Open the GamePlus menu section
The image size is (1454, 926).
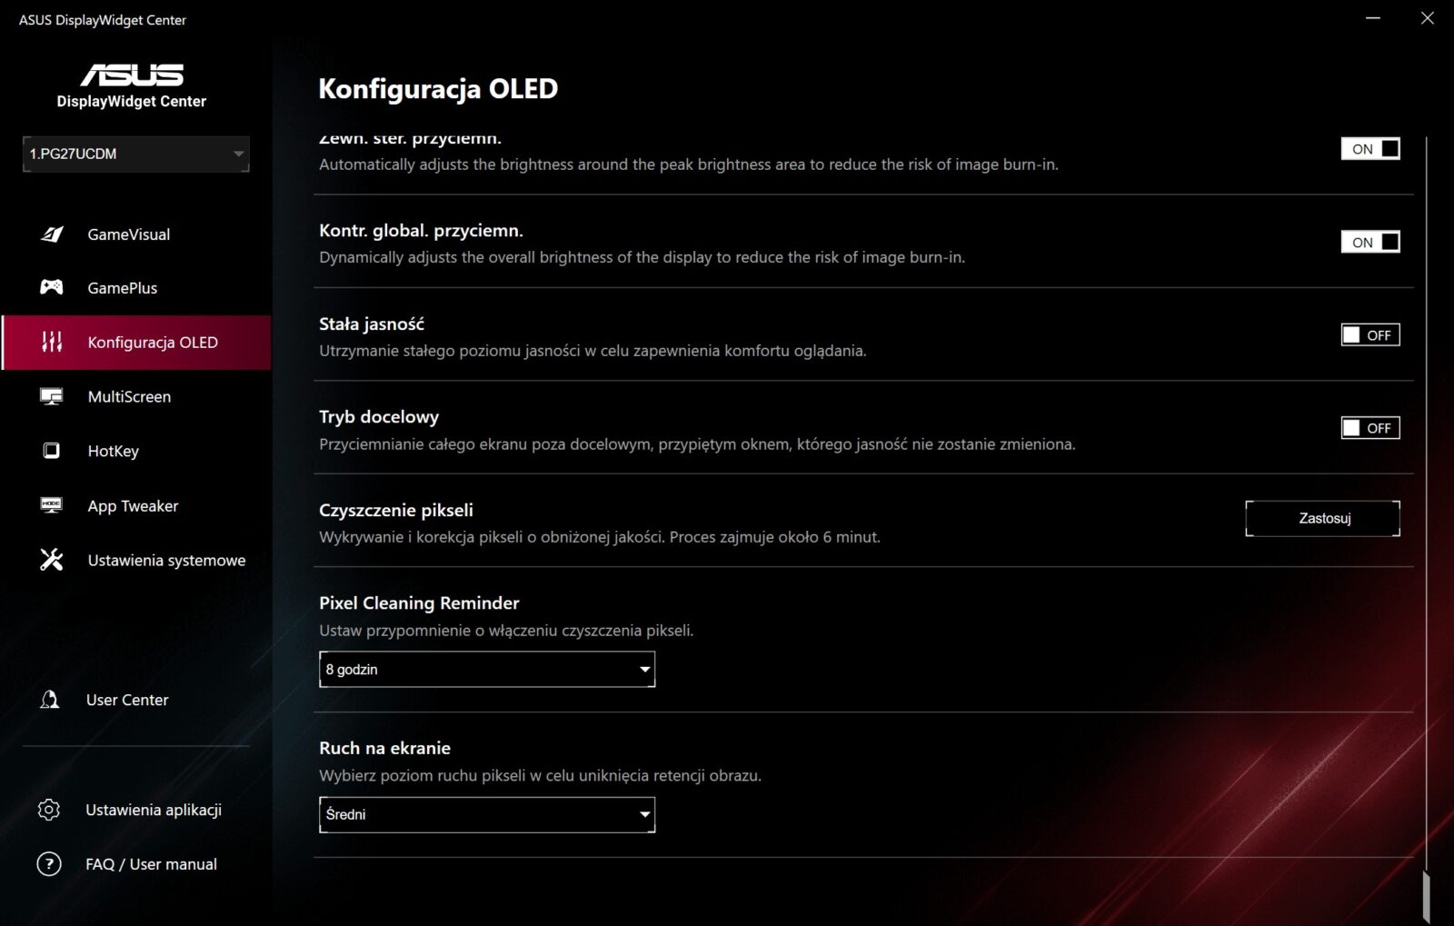click(x=123, y=288)
